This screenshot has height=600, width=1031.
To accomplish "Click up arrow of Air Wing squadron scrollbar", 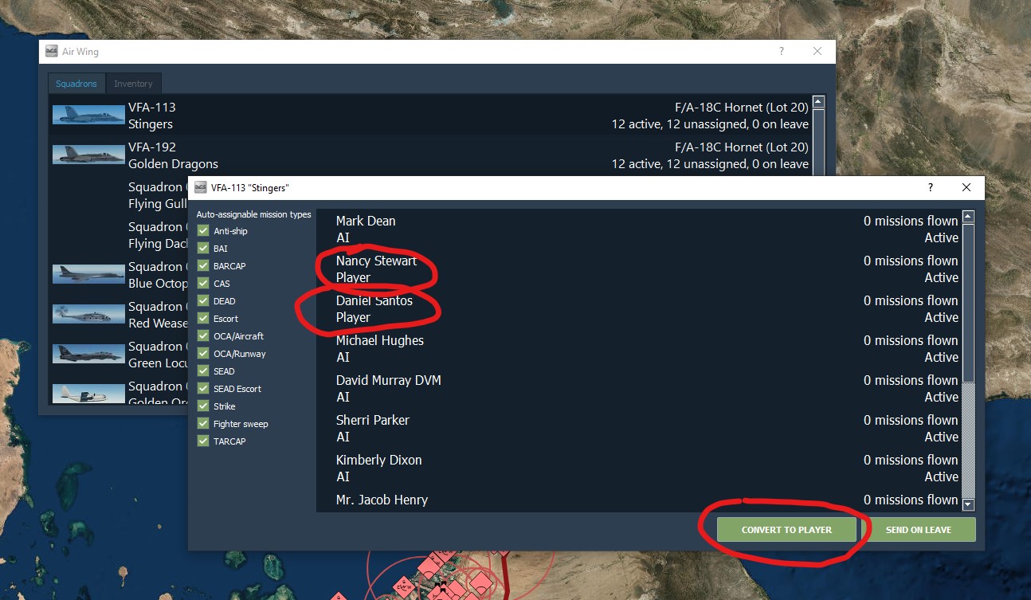I will (x=818, y=102).
